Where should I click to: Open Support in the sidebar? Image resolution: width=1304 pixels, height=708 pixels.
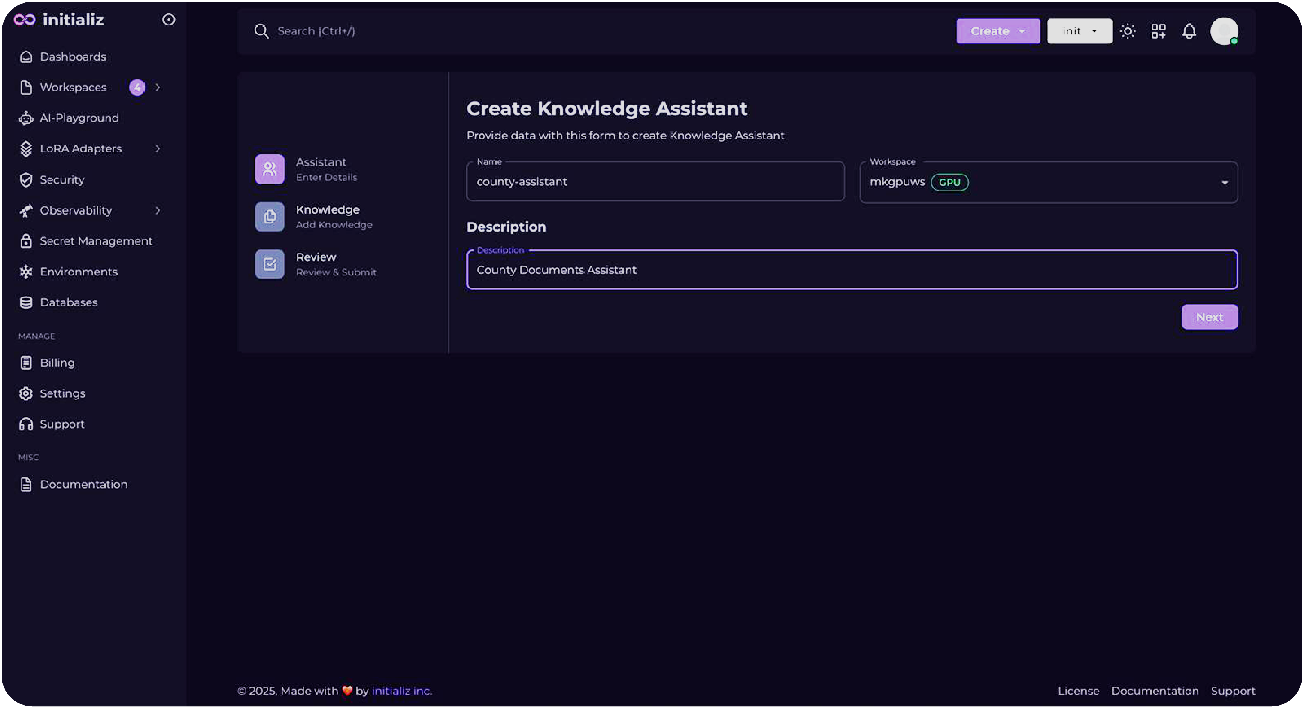click(x=62, y=424)
